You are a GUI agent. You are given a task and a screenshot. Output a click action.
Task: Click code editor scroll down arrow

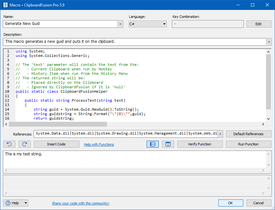(x=268, y=119)
